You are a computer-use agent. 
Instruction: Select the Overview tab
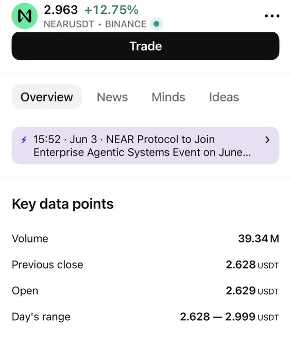pos(47,97)
